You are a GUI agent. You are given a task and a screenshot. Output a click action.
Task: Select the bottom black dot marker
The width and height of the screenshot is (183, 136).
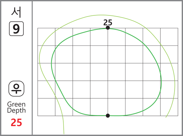coord(108,115)
